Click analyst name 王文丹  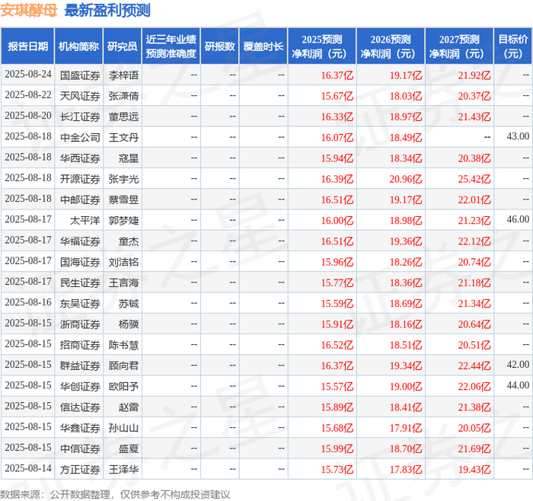tap(123, 137)
